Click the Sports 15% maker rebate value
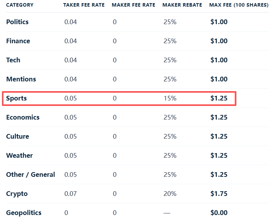This screenshot has width=279, height=222. [170, 98]
